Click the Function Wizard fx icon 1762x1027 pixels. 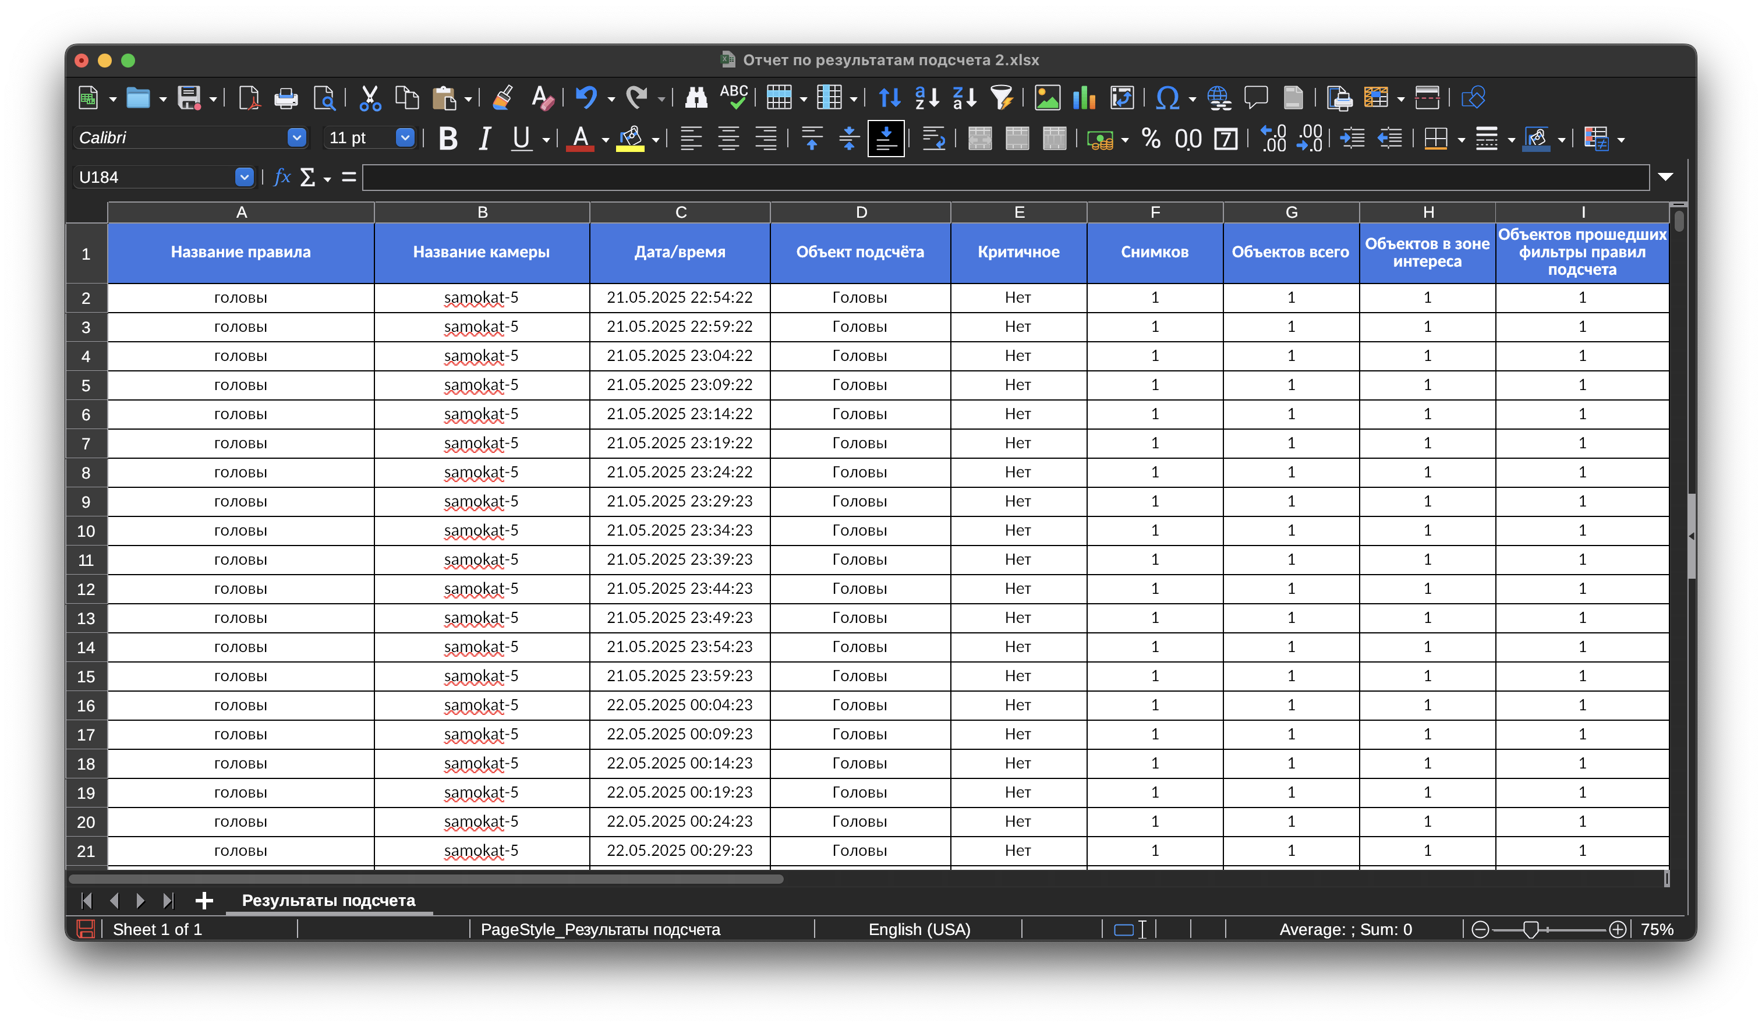(282, 177)
